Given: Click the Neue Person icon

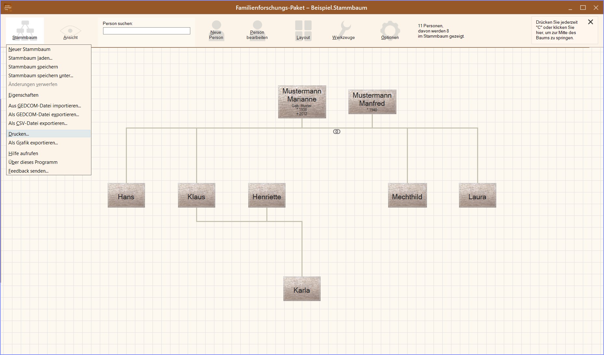Looking at the screenshot, I should [216, 31].
